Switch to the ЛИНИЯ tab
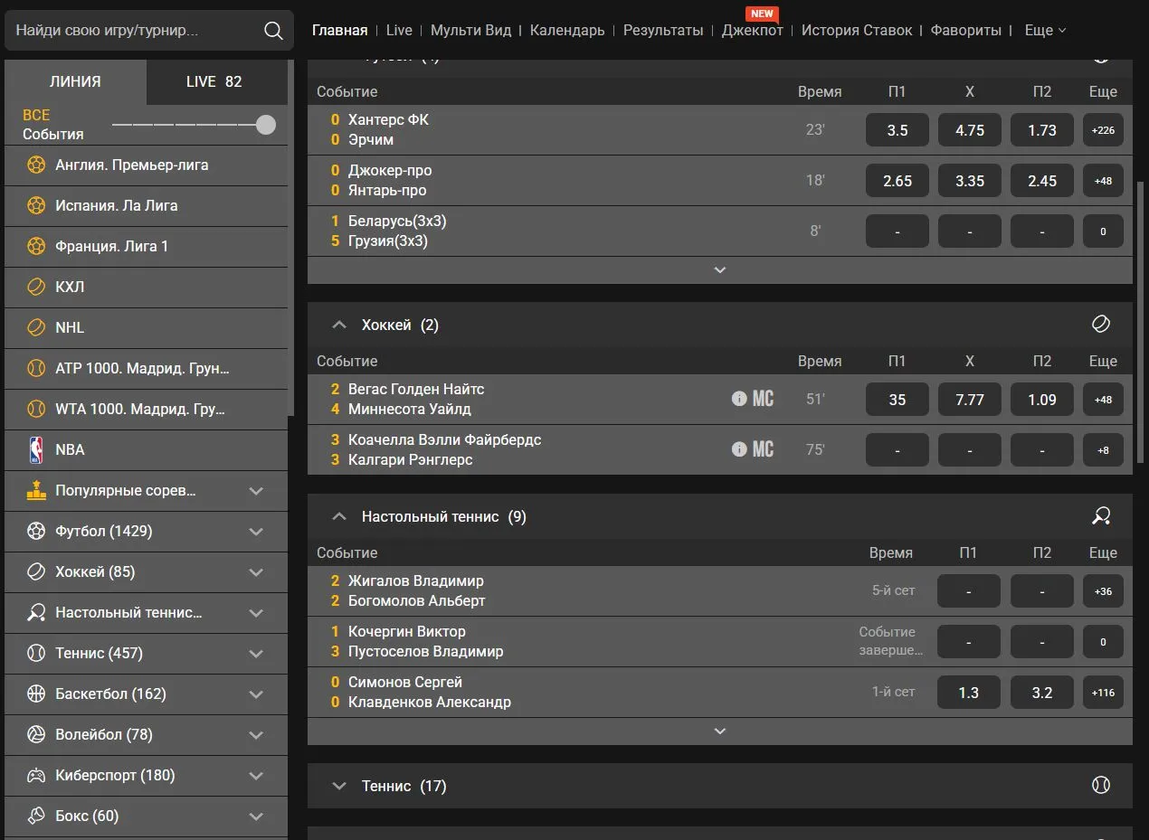Image resolution: width=1149 pixels, height=840 pixels. (75, 81)
